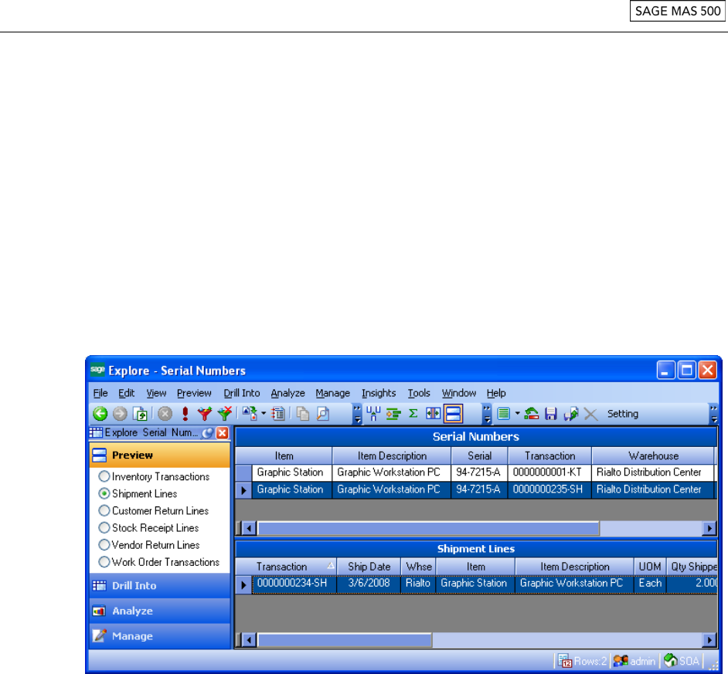728x674 pixels.
Task: Open the Manage menu
Action: pyautogui.click(x=333, y=393)
